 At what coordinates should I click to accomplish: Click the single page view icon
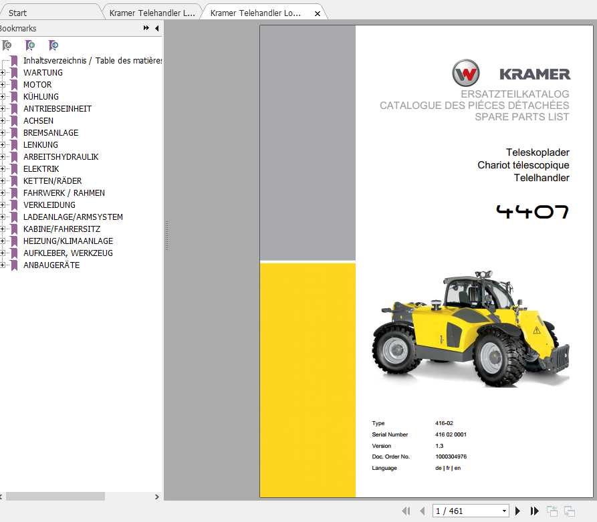tap(552, 511)
